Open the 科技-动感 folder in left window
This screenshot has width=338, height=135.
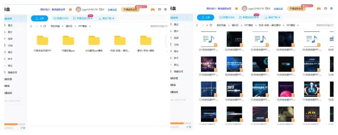point(120,40)
